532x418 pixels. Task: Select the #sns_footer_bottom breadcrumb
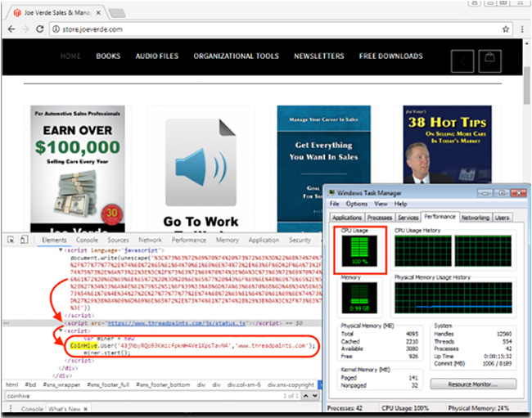(x=163, y=384)
